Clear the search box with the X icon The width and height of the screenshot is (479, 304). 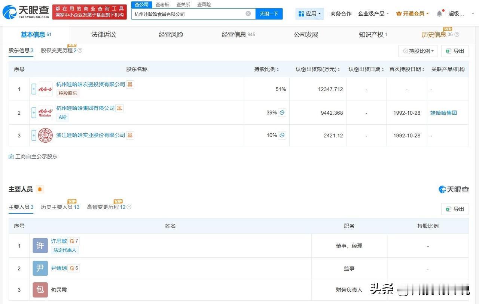pyautogui.click(x=248, y=14)
